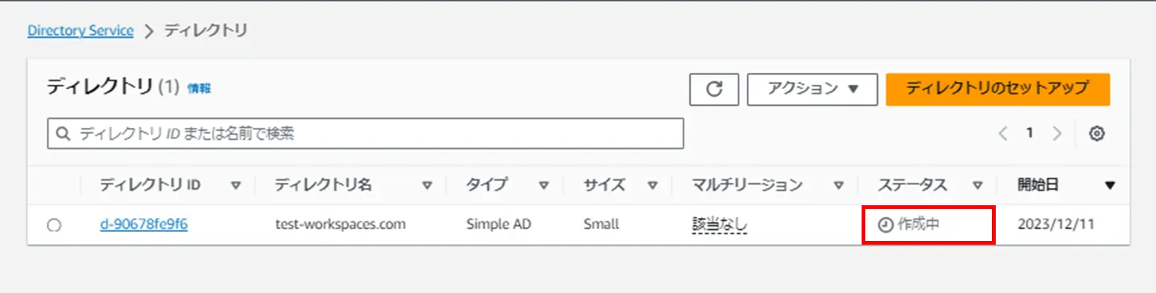Refresh the directory list
The width and height of the screenshot is (1156, 293).
[x=713, y=89]
